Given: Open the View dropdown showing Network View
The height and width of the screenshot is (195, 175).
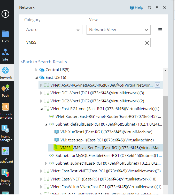Looking at the screenshot, I should pyautogui.click(x=118, y=30).
